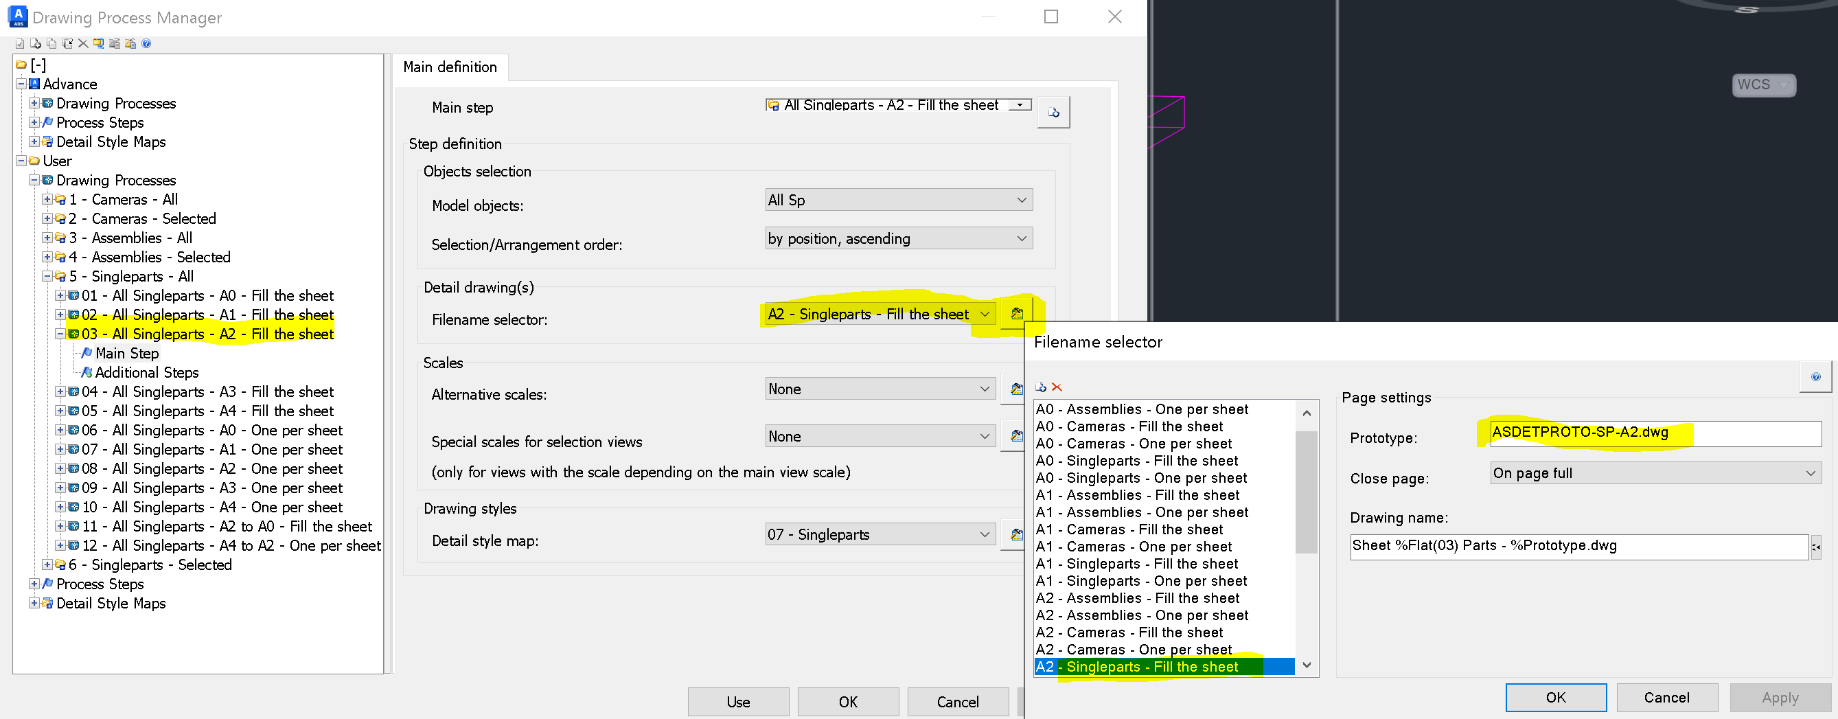This screenshot has height=719, width=1838.
Task: Open the WCS selector in the viewport
Action: (x=1763, y=84)
